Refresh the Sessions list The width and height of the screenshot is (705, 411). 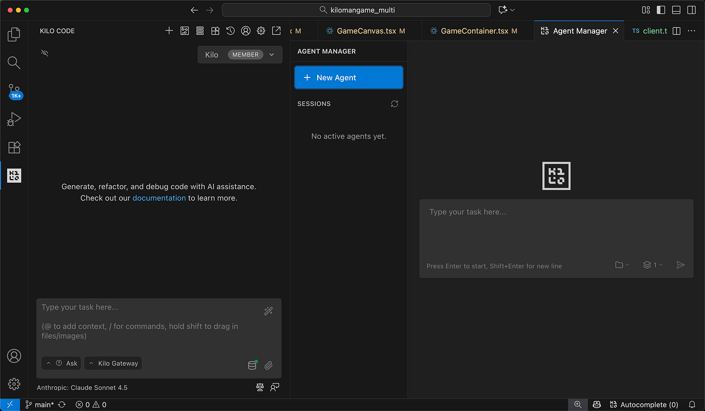pos(395,104)
